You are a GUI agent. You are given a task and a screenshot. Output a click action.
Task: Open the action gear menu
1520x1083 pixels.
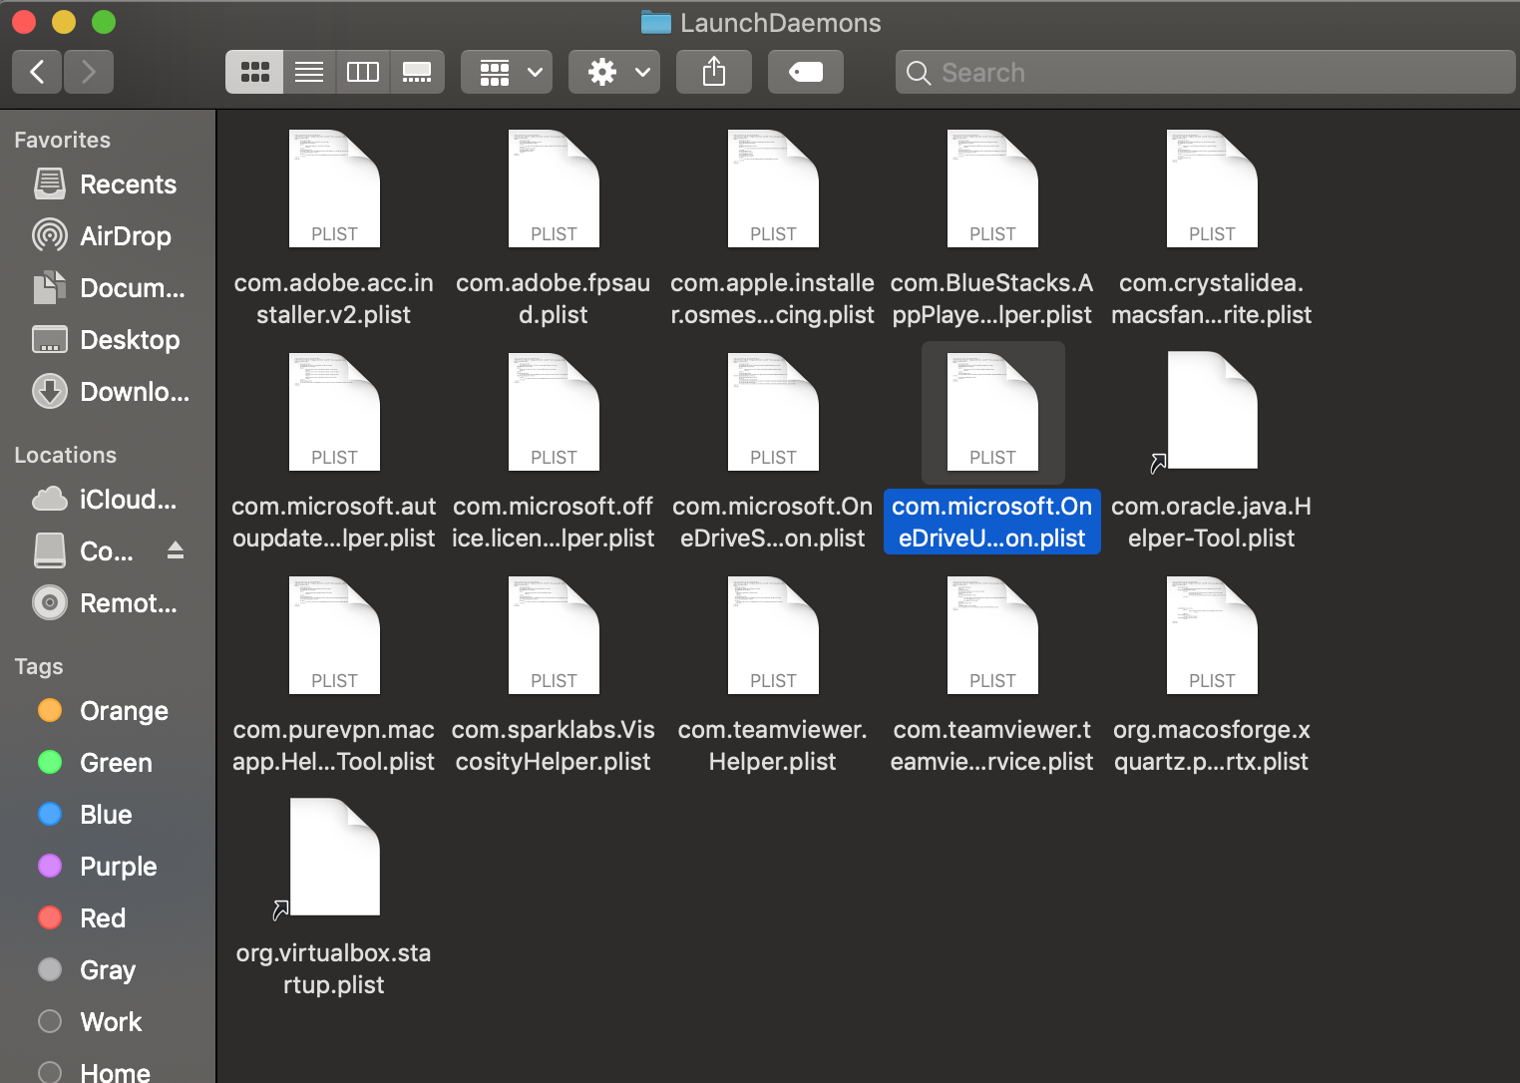coord(613,71)
